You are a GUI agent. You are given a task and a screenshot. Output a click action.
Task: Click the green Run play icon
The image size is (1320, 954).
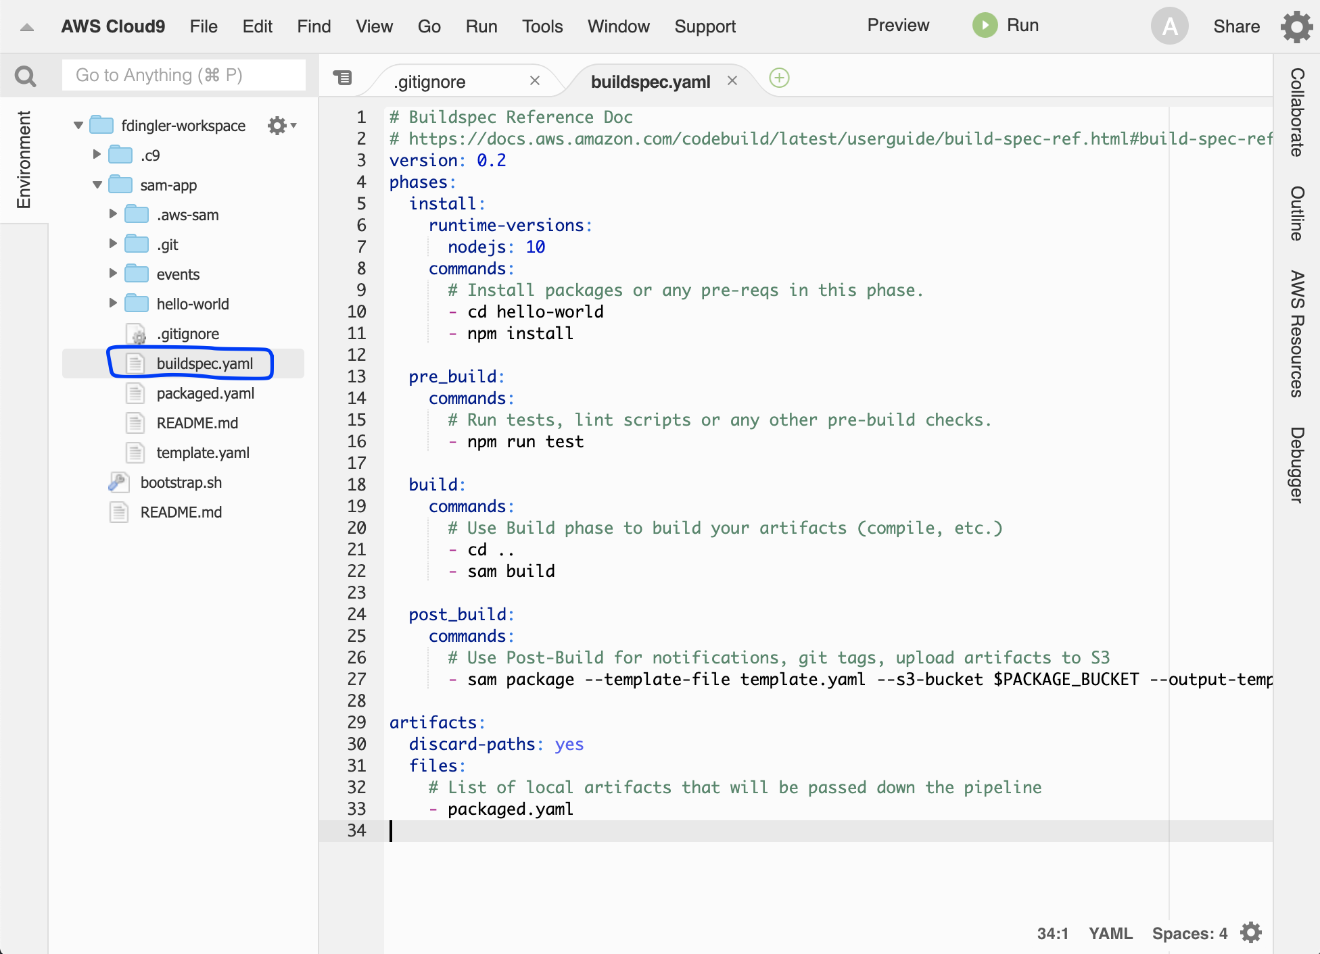985,26
